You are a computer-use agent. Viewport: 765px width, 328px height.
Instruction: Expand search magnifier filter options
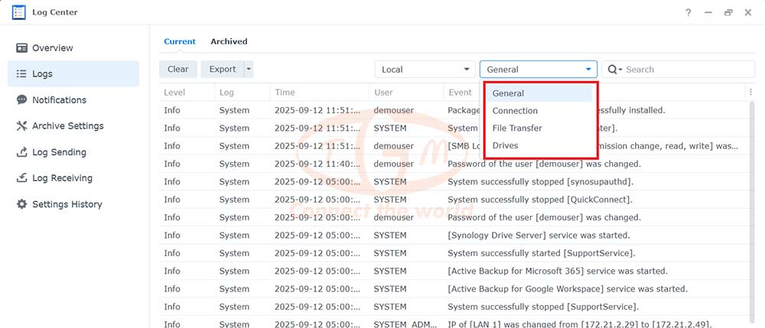tap(615, 70)
